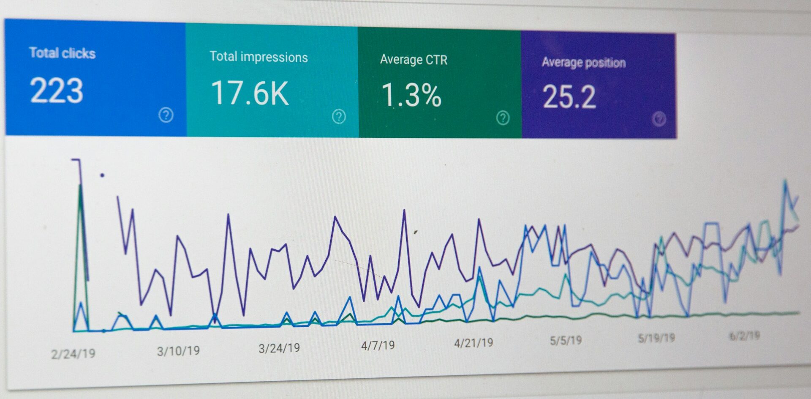This screenshot has height=399, width=811.
Task: Click the 4/7/19 axis date label
Action: click(x=378, y=346)
